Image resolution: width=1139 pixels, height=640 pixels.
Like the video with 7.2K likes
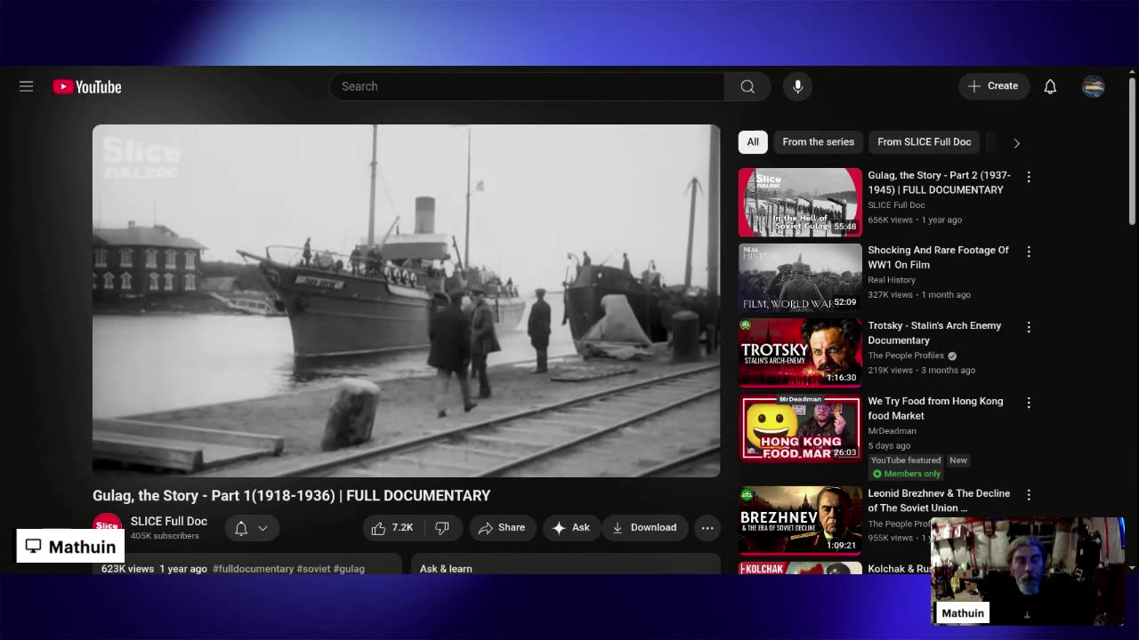click(392, 527)
